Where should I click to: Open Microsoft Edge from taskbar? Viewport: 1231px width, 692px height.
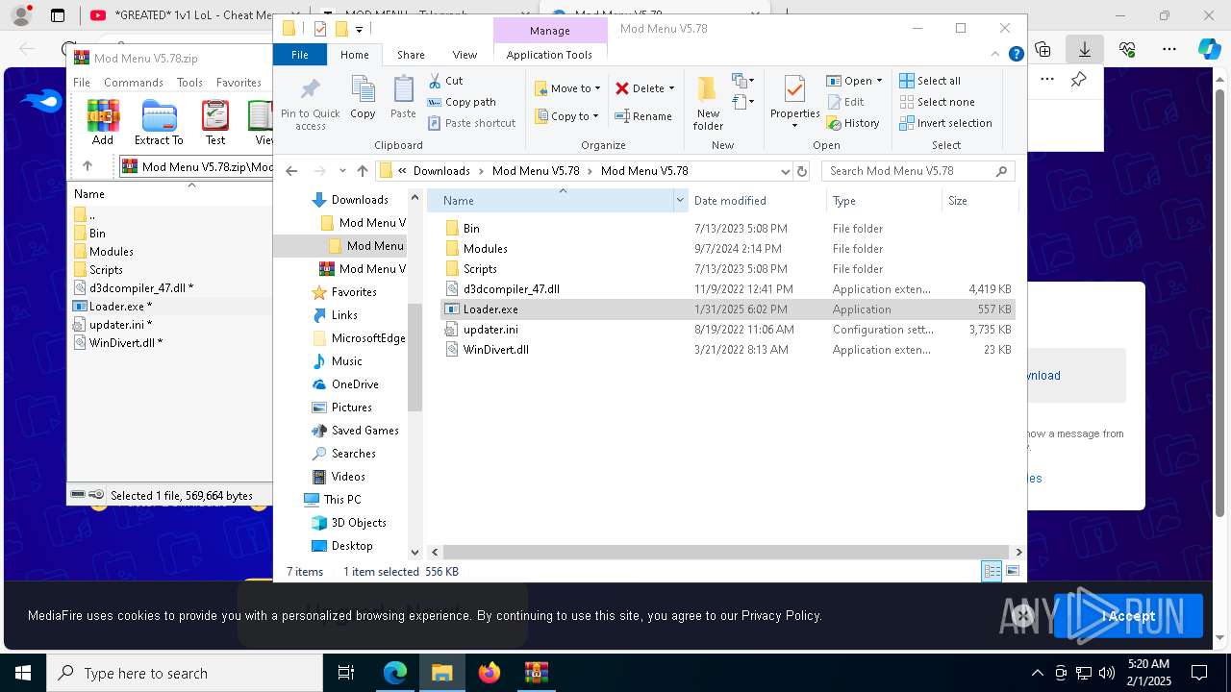click(x=395, y=673)
